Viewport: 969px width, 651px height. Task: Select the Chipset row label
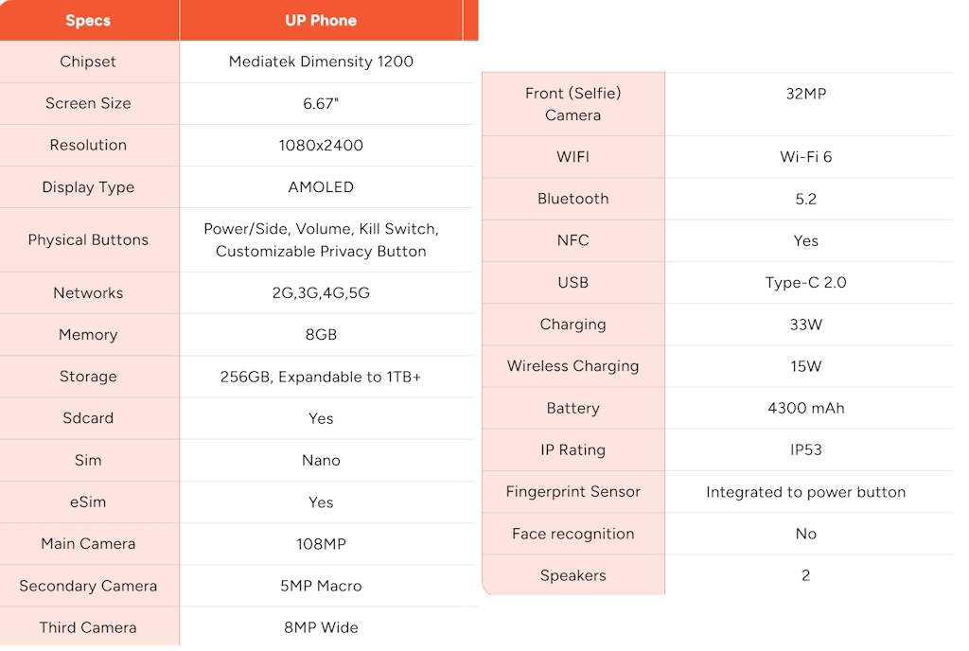88,62
